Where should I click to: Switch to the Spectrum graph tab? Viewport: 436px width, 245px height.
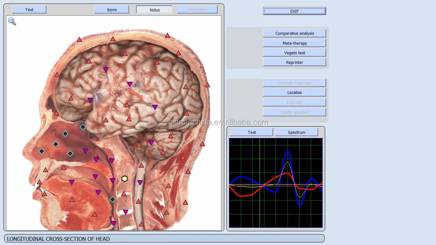(296, 132)
